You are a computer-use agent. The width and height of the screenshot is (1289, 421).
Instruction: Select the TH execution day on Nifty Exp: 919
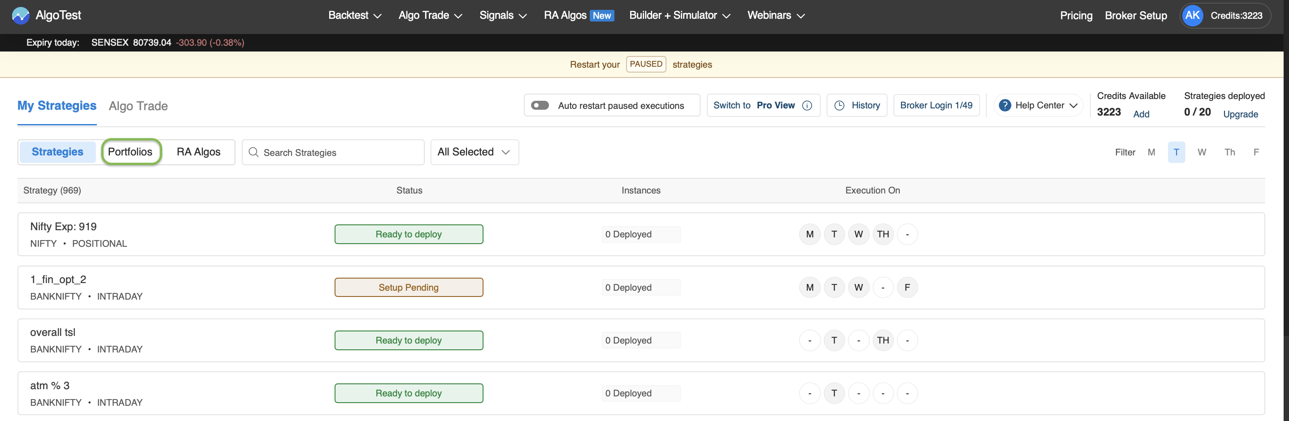883,234
